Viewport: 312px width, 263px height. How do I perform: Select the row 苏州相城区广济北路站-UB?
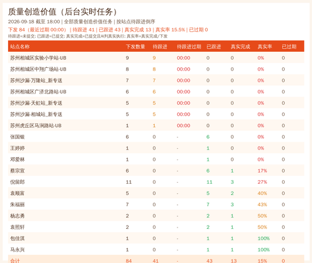[x=156, y=92]
